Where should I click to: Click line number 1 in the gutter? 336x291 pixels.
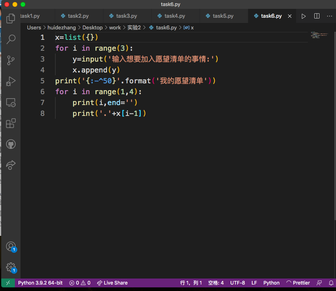coord(42,37)
